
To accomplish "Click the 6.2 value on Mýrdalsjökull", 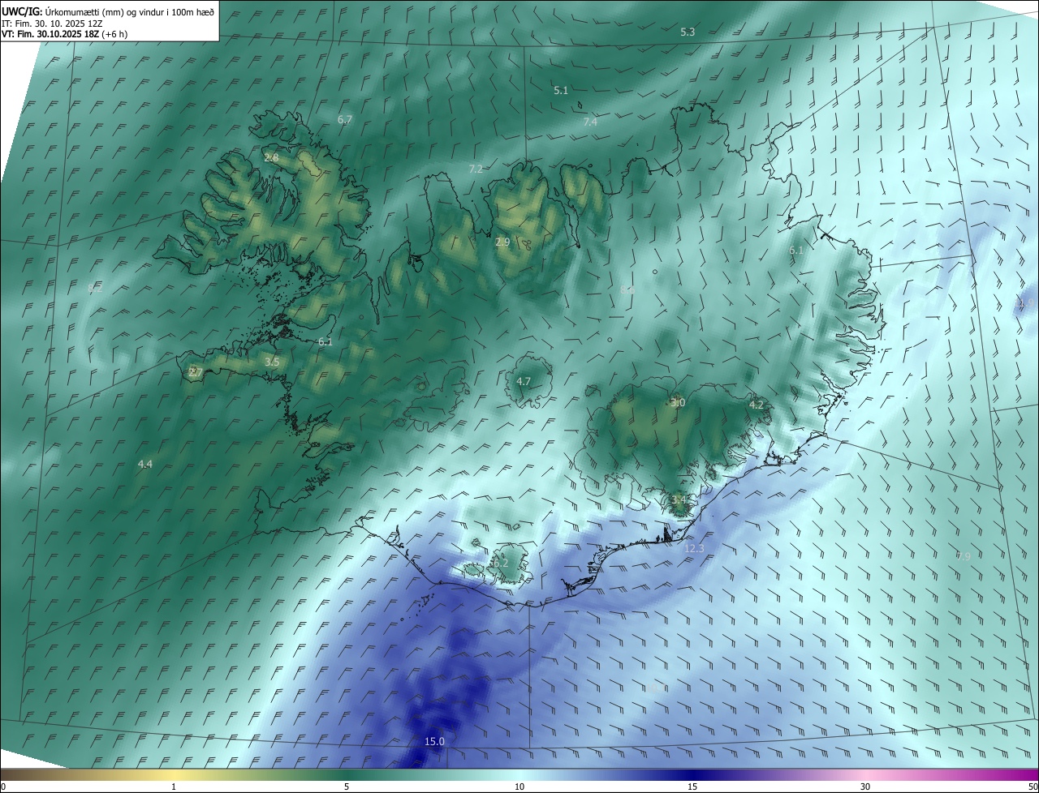I will click(500, 563).
